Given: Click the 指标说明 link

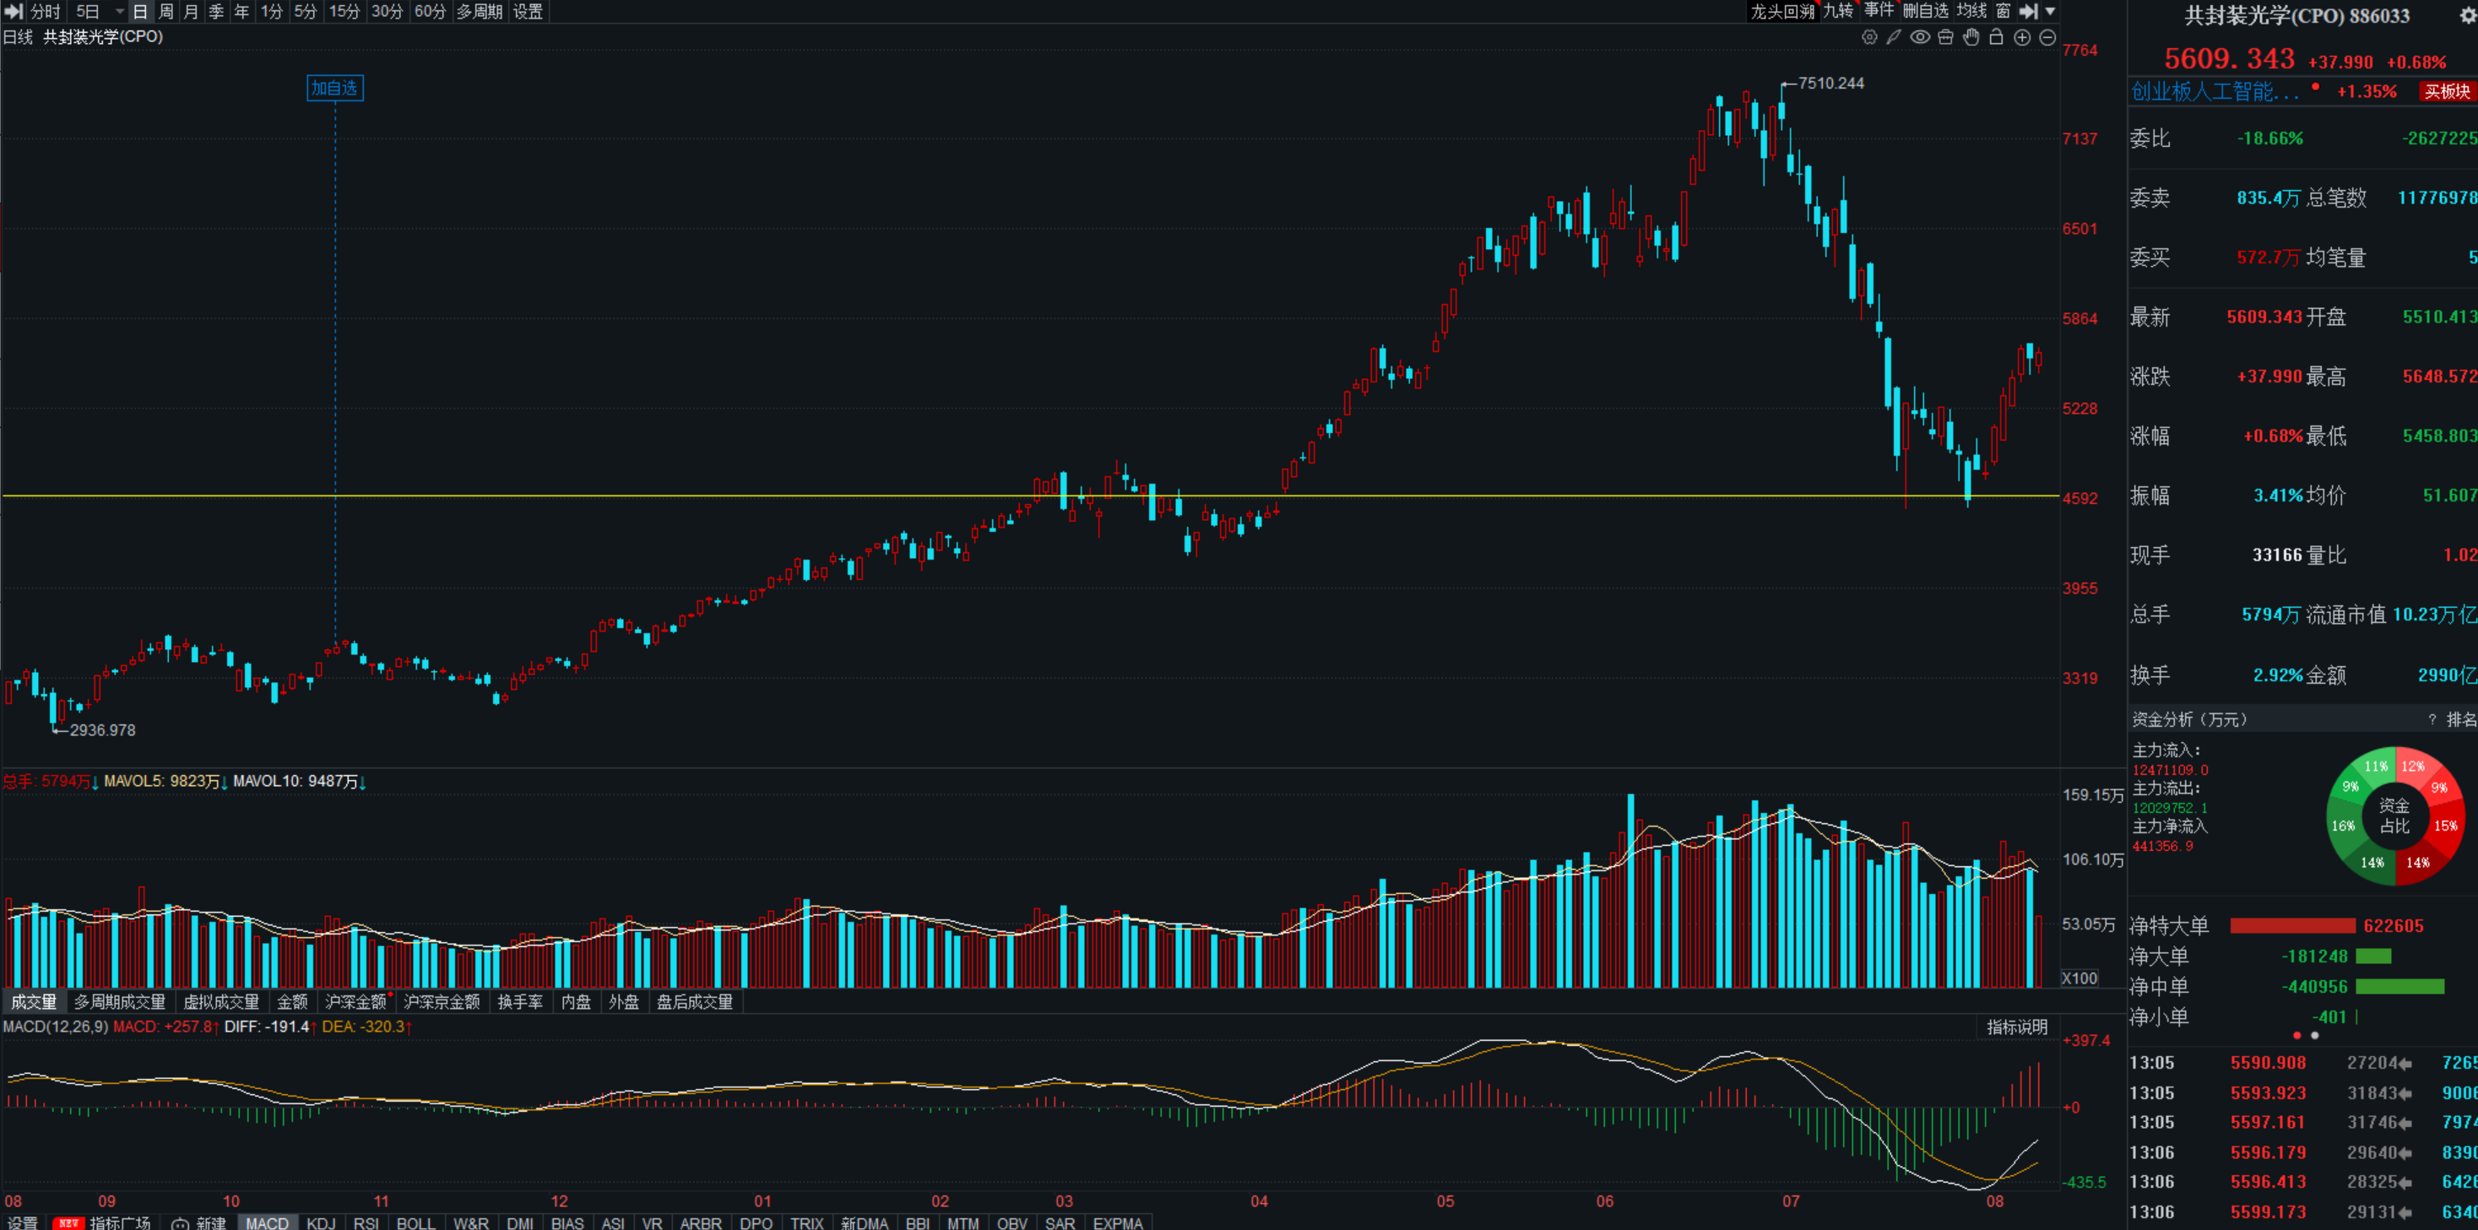Looking at the screenshot, I should (2017, 1027).
